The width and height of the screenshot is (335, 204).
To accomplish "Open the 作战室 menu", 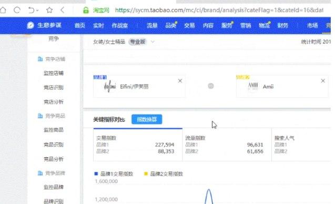I will point(120,26).
